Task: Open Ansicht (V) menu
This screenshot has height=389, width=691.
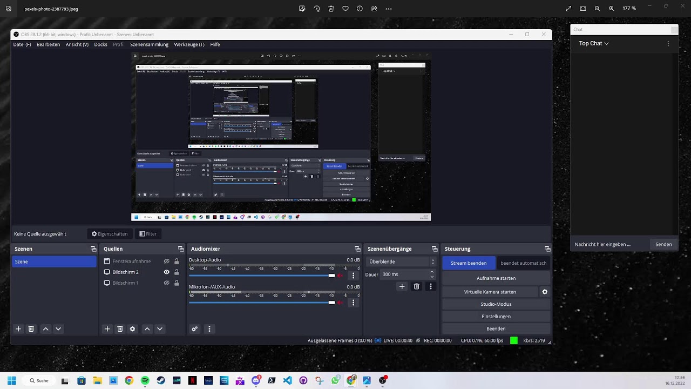Action: click(77, 44)
